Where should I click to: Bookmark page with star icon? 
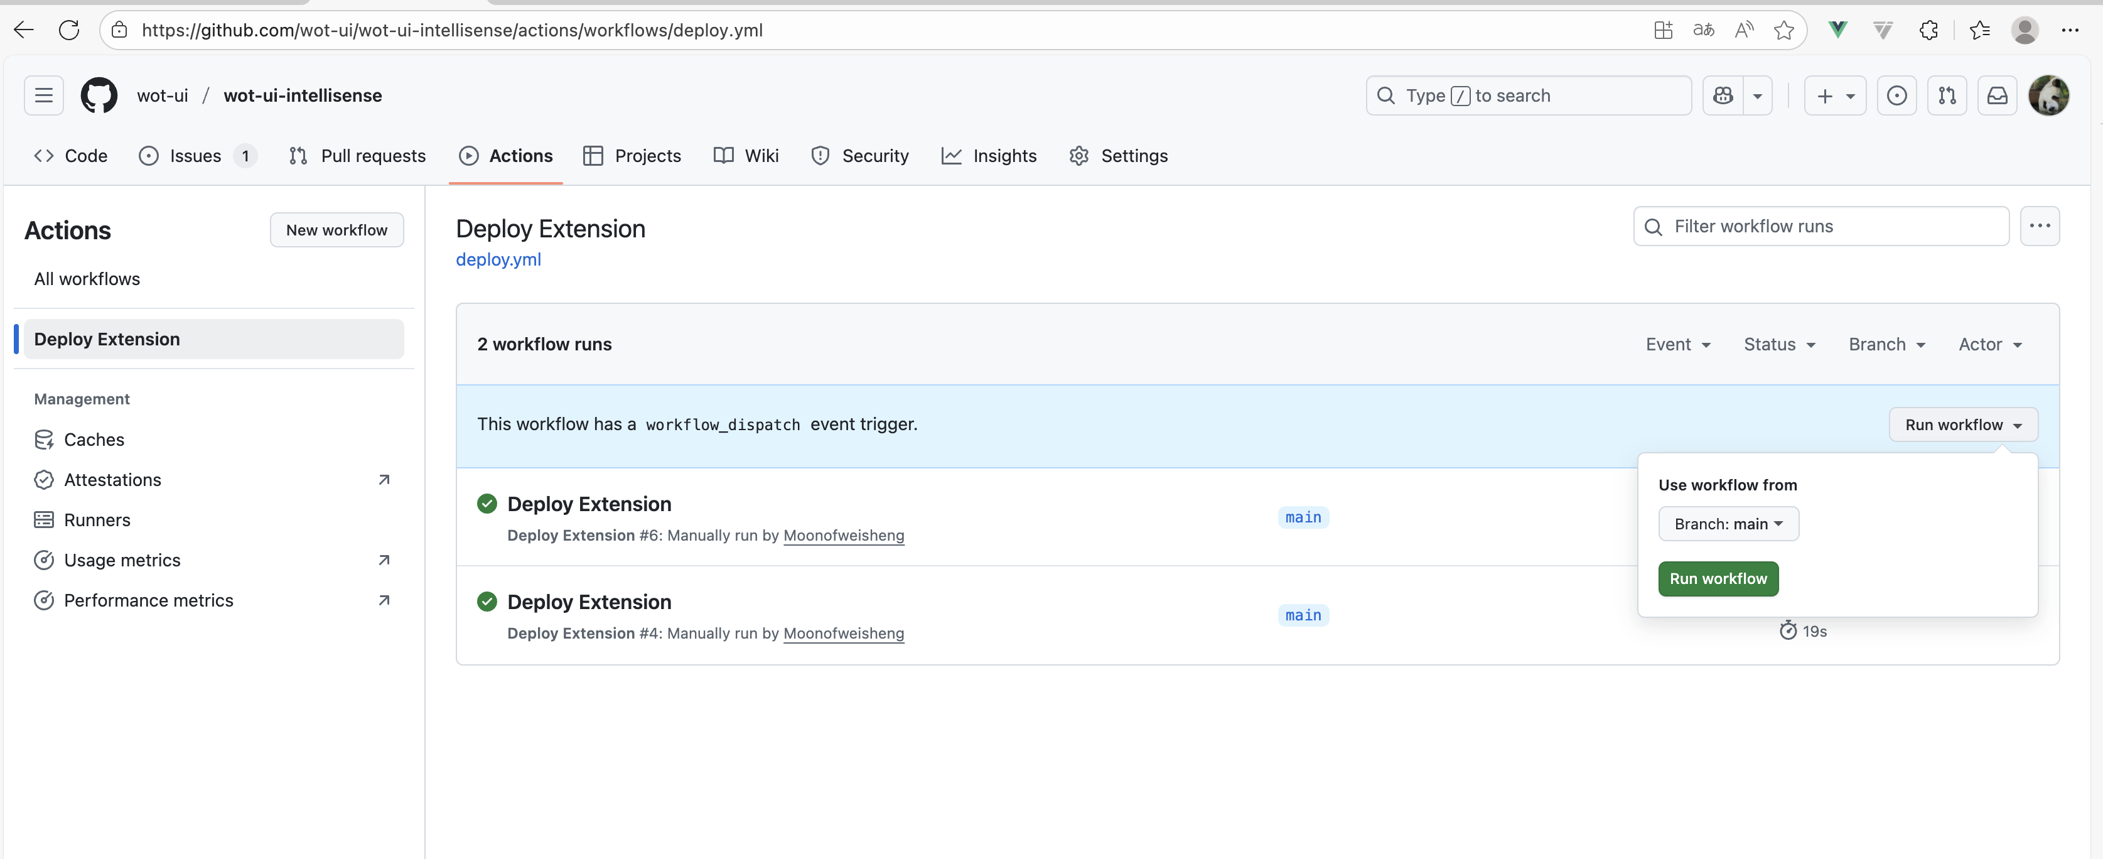coord(1784,30)
